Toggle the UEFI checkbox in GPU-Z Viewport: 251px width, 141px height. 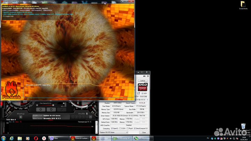(143, 93)
